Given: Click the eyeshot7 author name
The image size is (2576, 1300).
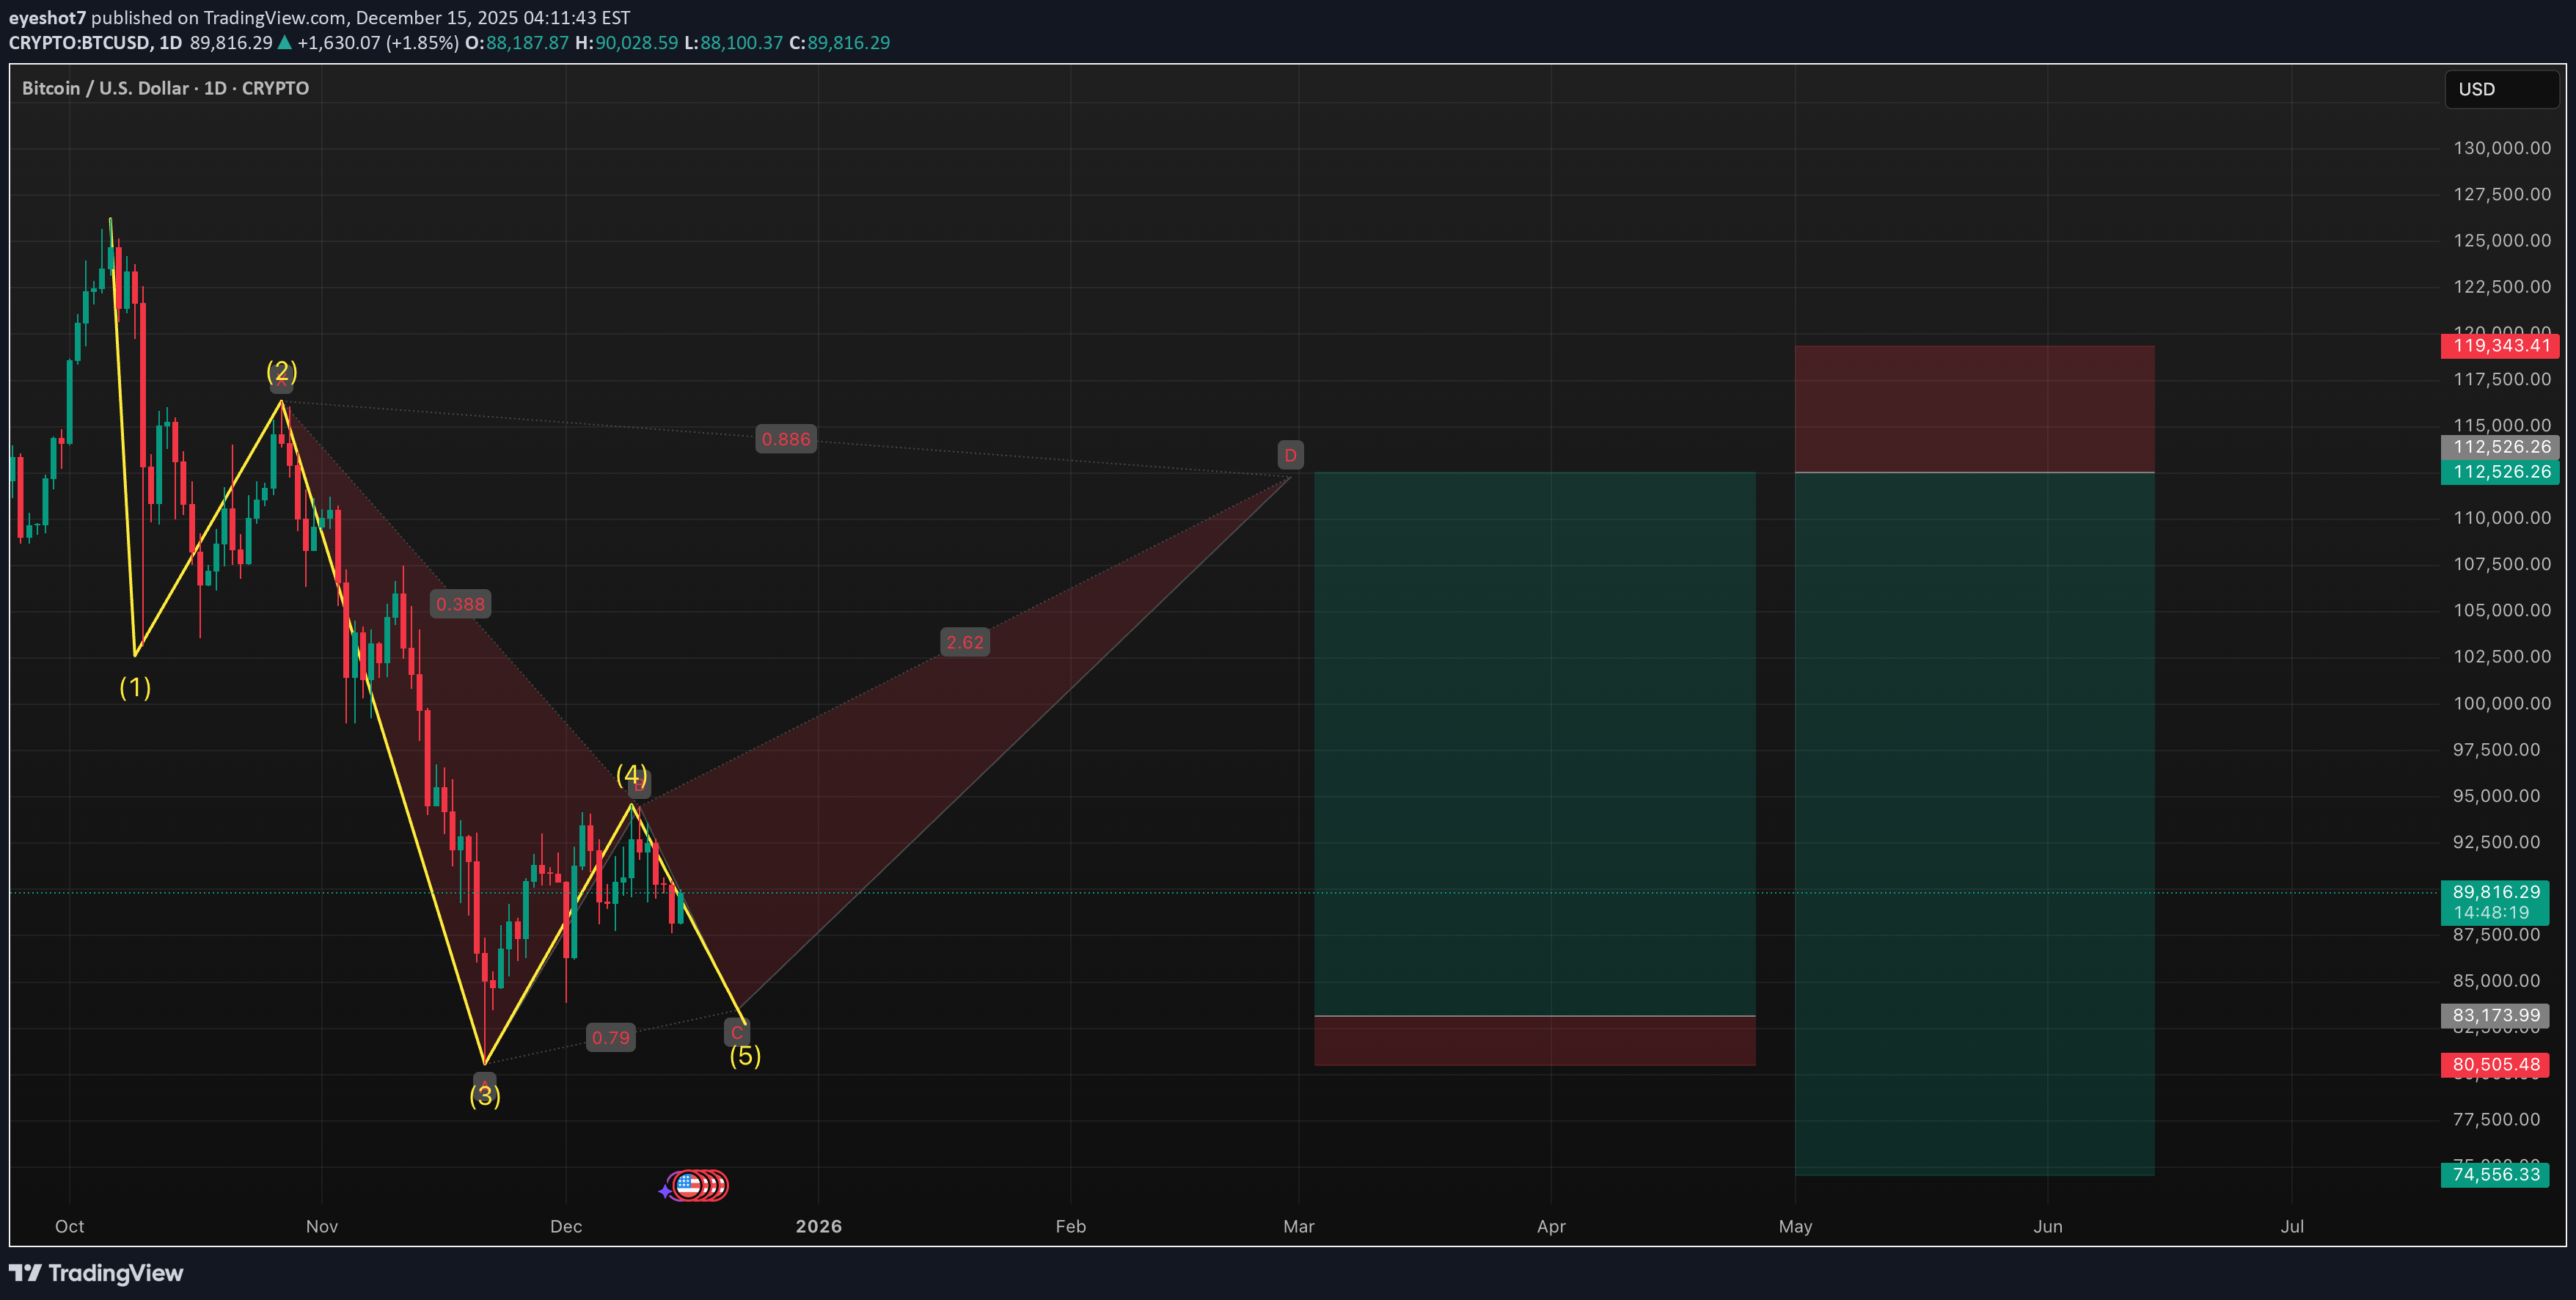Looking at the screenshot, I should point(47,17).
